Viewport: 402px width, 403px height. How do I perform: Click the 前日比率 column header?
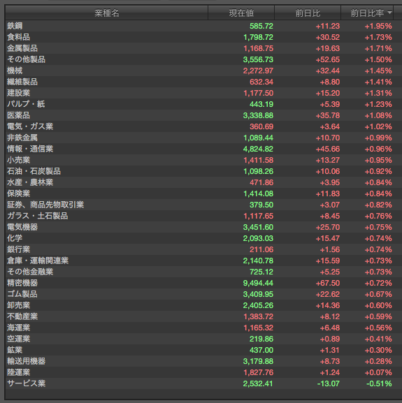[x=367, y=13]
